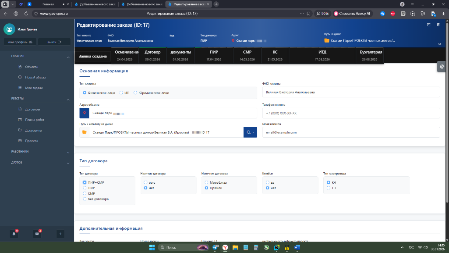Click the blue Shazam extension icon

tap(382, 14)
